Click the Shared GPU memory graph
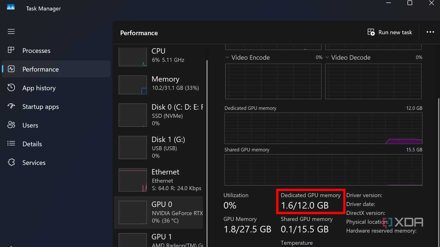The width and height of the screenshot is (440, 247). click(x=323, y=170)
